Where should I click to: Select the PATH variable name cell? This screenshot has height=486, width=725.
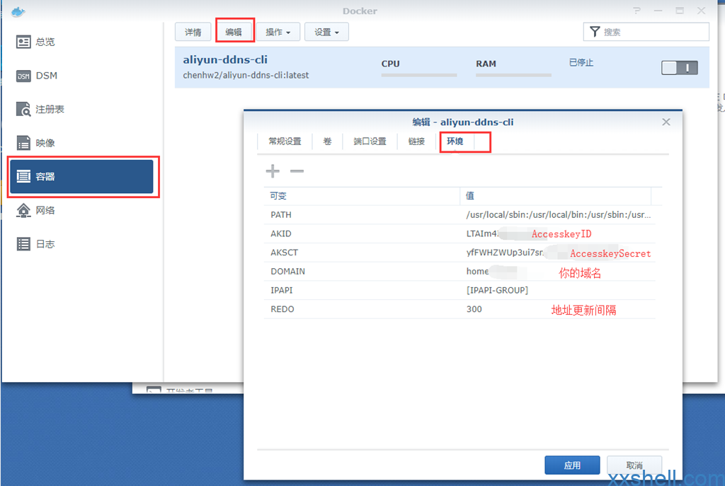[x=362, y=215]
